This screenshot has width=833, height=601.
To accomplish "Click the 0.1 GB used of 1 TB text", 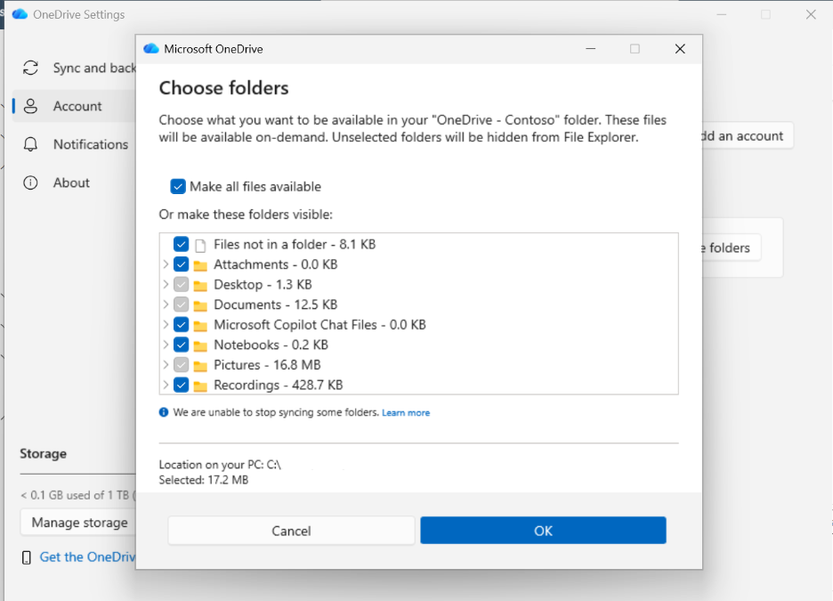I will [77, 495].
